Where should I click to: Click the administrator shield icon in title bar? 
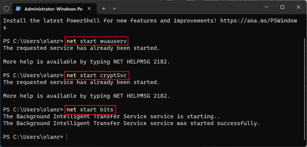pos(6,9)
